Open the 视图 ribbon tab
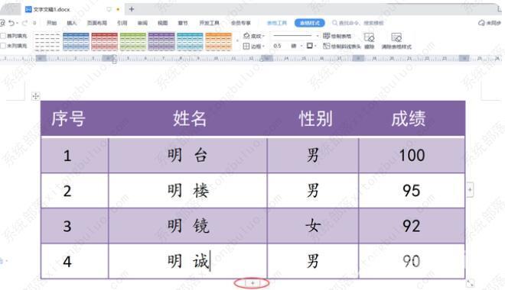The height and width of the screenshot is (290, 505). pos(163,23)
